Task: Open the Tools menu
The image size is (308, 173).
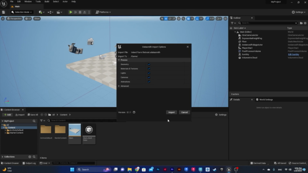Action: [38, 1]
